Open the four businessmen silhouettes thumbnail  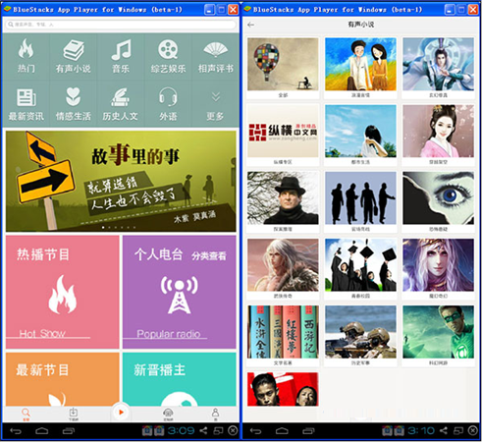tap(360, 198)
